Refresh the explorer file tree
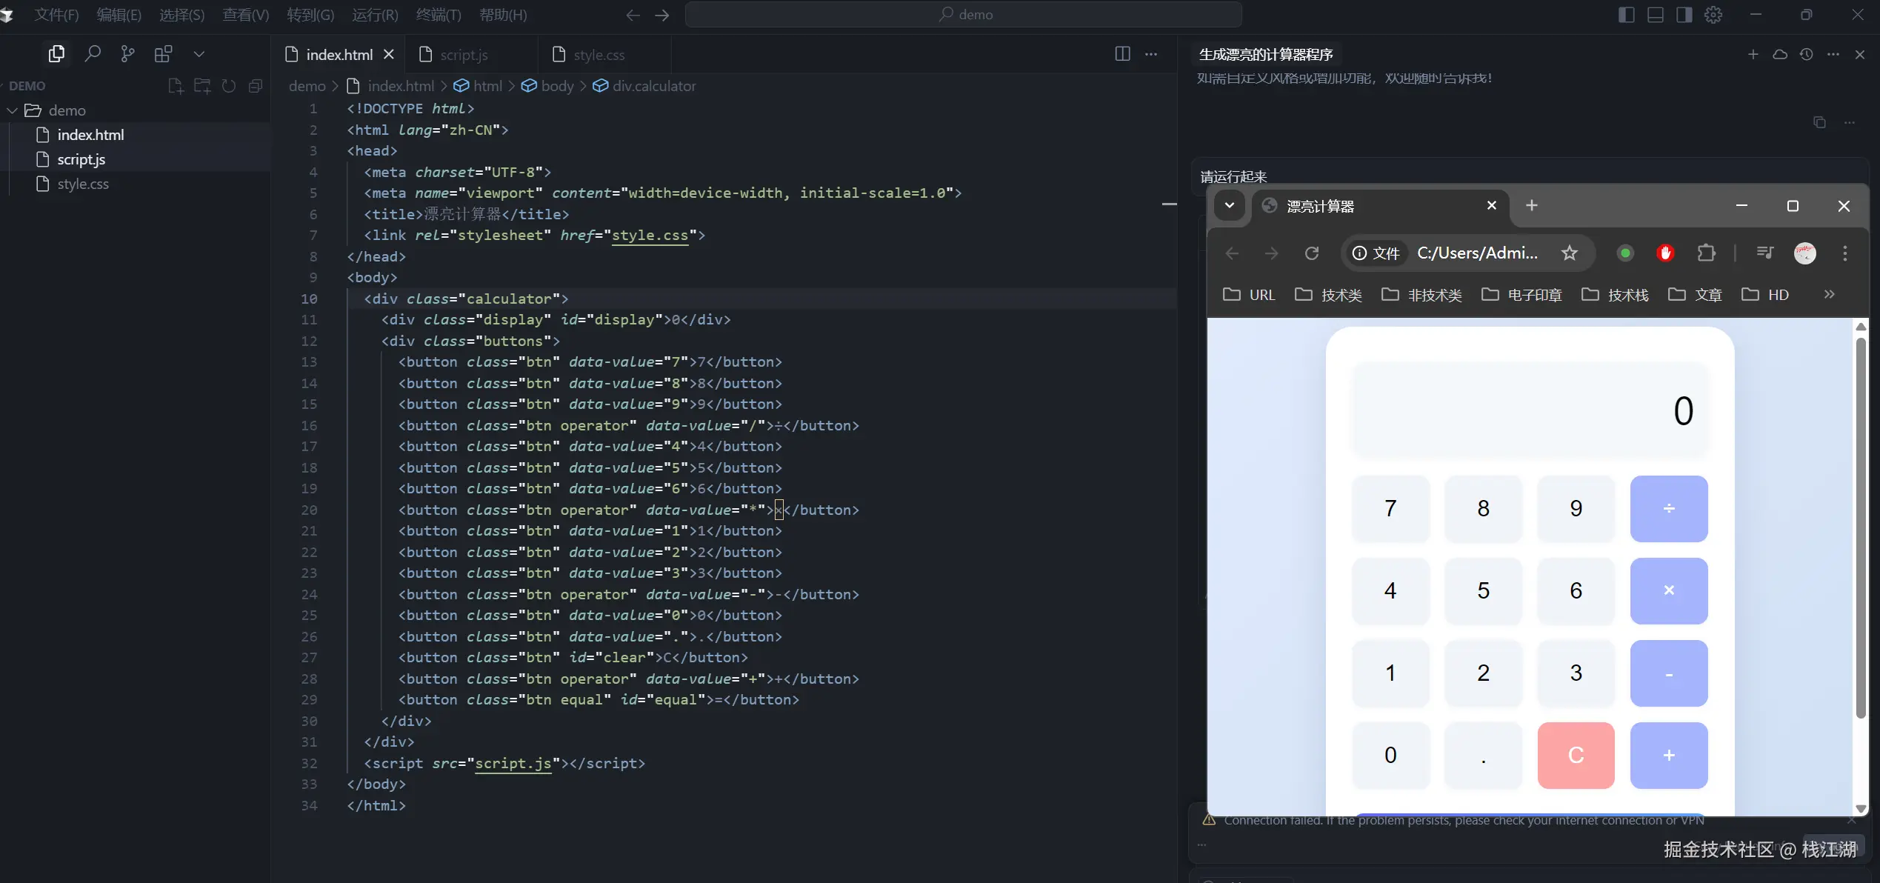The height and width of the screenshot is (883, 1880). (x=229, y=86)
